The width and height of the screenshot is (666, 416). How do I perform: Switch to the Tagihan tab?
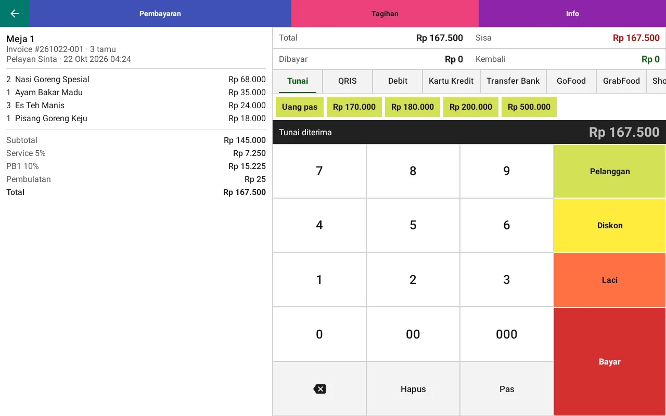pos(385,14)
